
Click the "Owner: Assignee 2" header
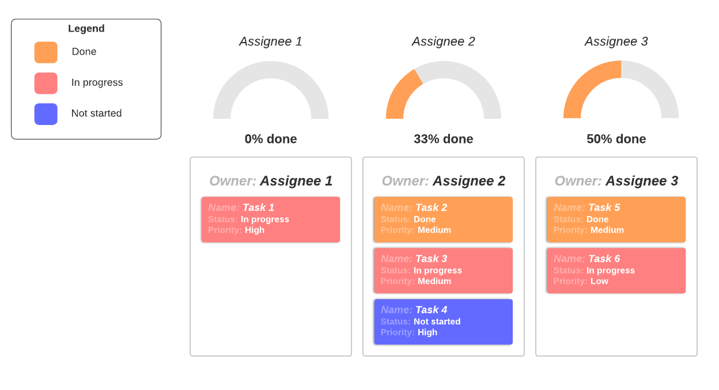tap(444, 181)
